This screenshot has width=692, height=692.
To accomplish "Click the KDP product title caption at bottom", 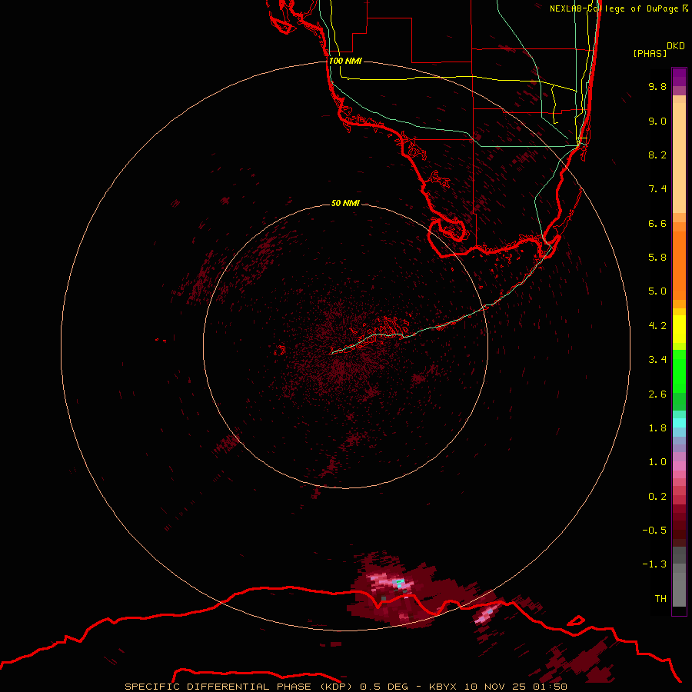I will point(345,687).
